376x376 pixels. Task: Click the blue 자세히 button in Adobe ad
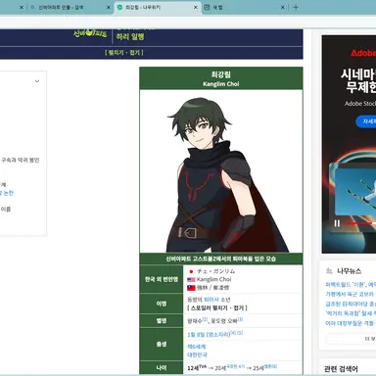point(366,121)
